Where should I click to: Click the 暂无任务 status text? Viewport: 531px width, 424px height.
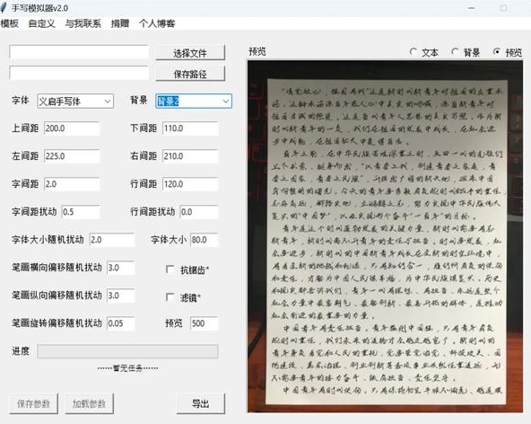coord(127,368)
